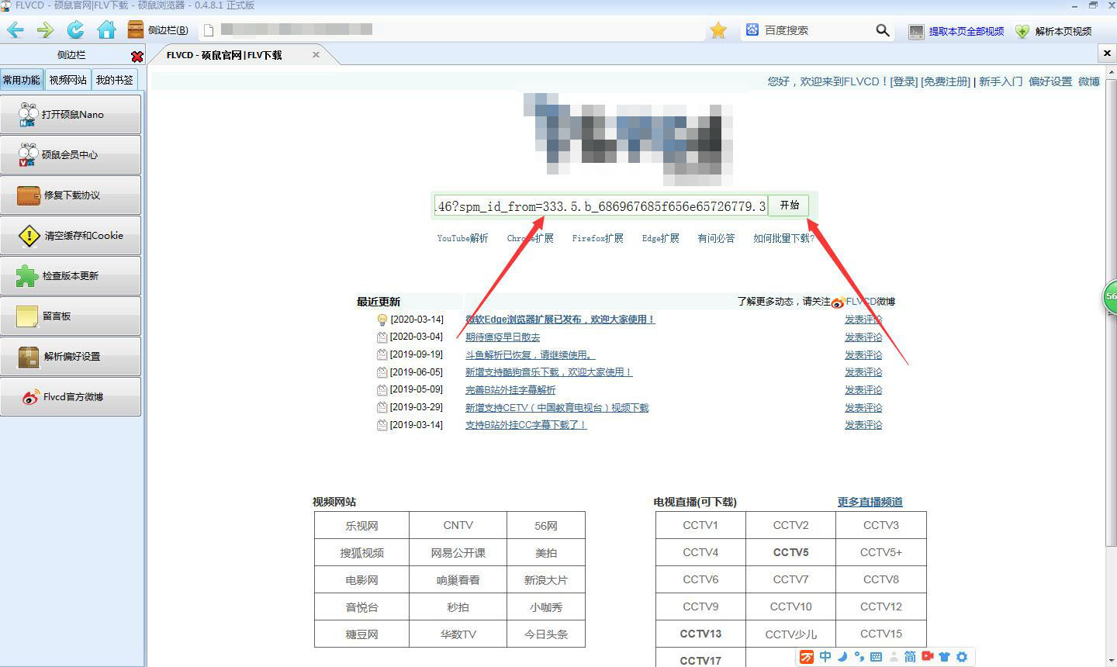Toggle 中 Chinese input mode icon

tap(825, 657)
